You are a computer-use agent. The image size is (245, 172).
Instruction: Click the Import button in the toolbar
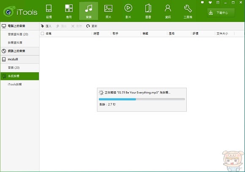point(46,26)
